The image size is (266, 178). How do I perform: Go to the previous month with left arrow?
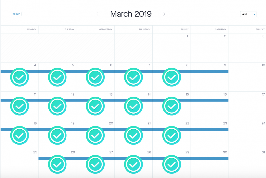coord(100,14)
